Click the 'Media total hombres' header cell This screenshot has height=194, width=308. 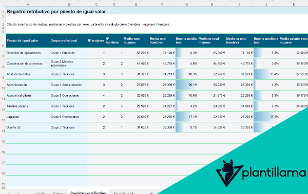point(162,40)
